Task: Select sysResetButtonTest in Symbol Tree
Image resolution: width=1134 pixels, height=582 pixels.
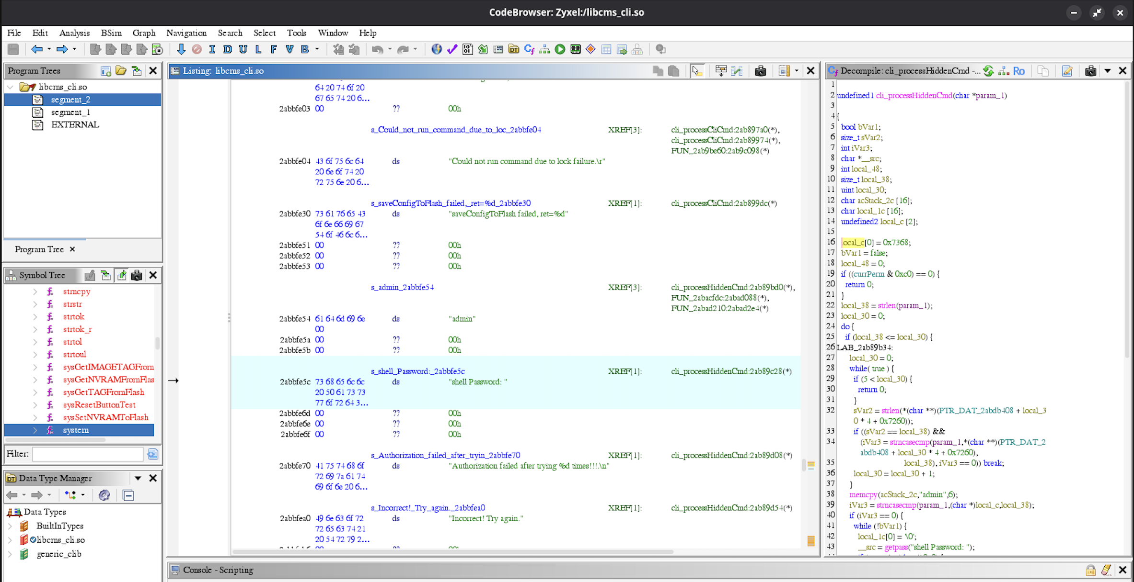Action: click(99, 405)
